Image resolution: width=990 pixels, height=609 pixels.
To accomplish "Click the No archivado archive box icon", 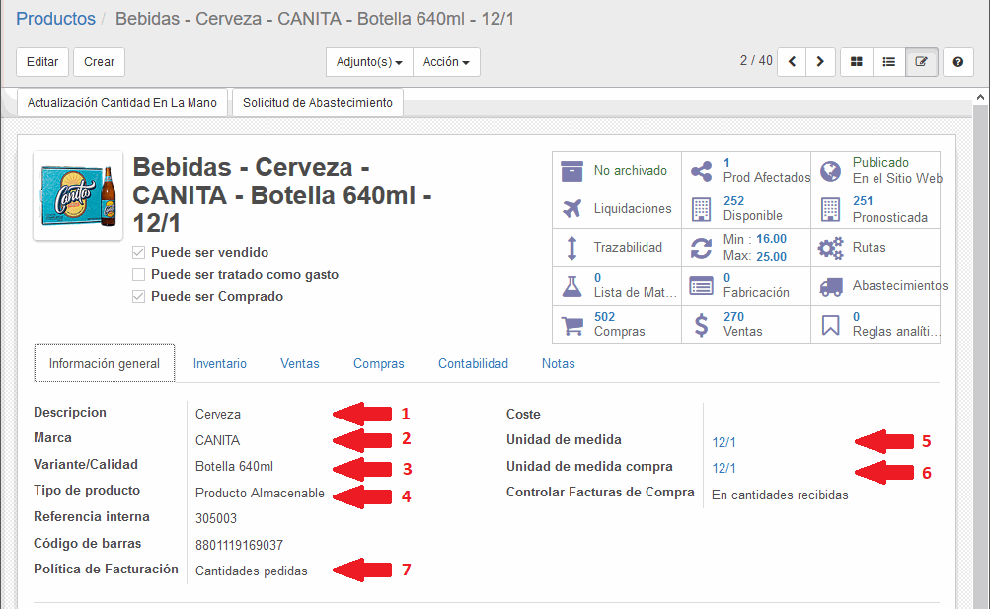I will point(572,171).
